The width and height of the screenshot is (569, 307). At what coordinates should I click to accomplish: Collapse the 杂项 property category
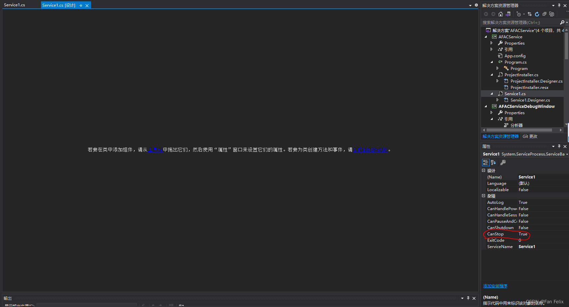[x=484, y=196]
